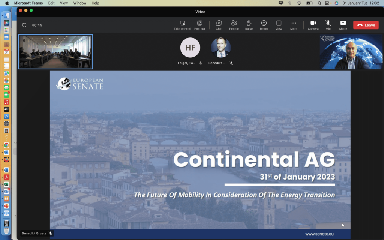Click the HF avatar for Feigel

tap(190, 48)
